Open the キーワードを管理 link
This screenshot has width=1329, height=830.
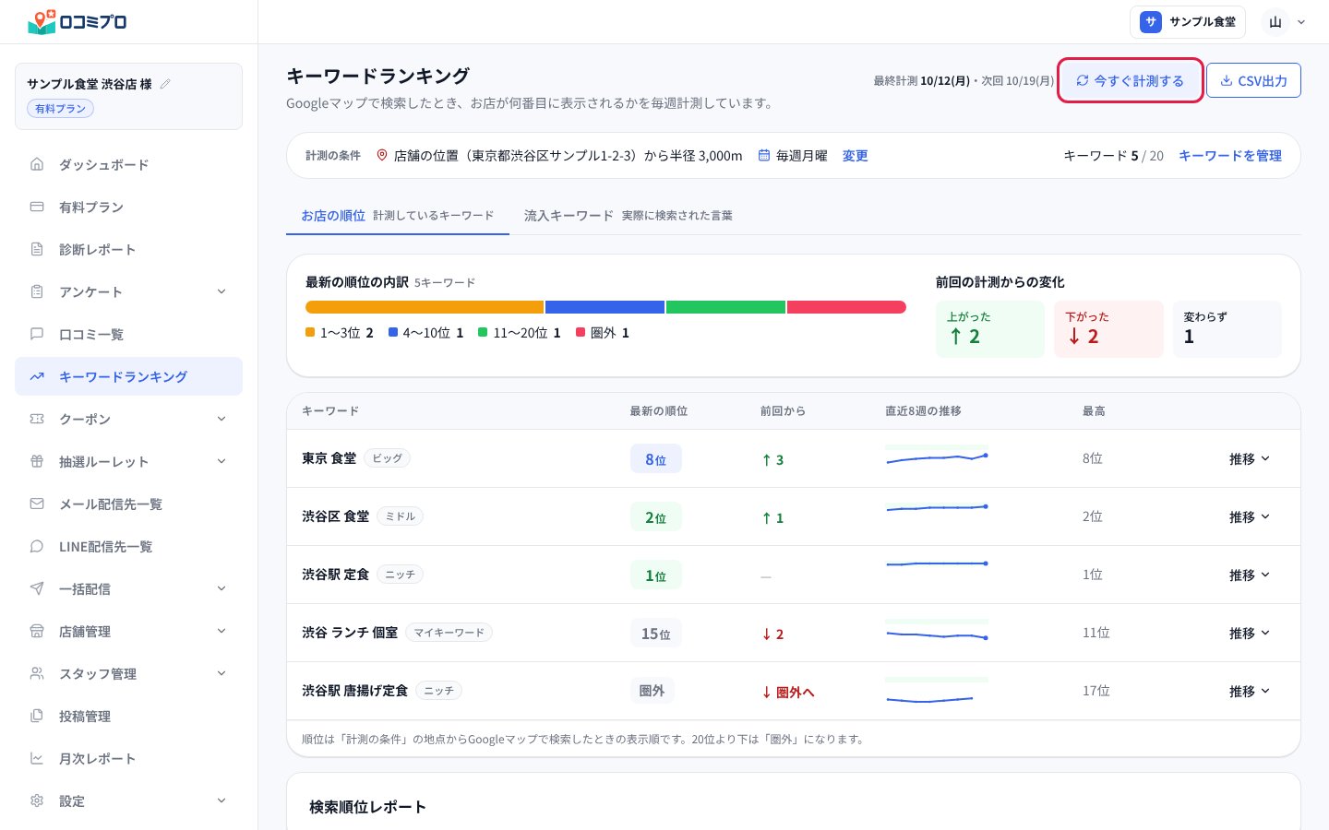1230,156
